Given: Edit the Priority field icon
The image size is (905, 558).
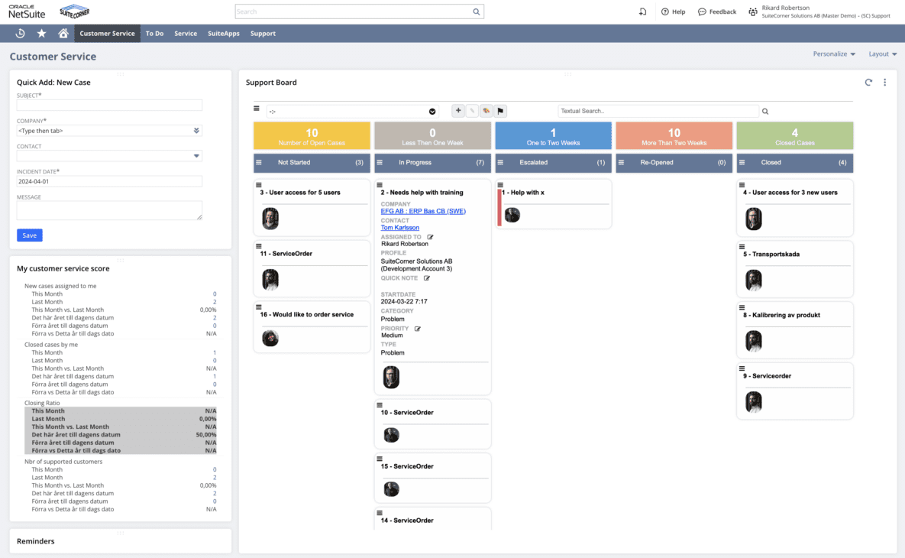Looking at the screenshot, I should pos(417,329).
